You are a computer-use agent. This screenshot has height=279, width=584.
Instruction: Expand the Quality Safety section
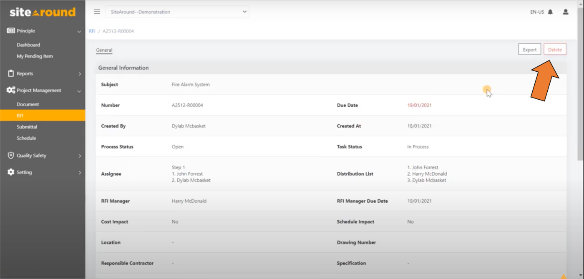point(80,155)
